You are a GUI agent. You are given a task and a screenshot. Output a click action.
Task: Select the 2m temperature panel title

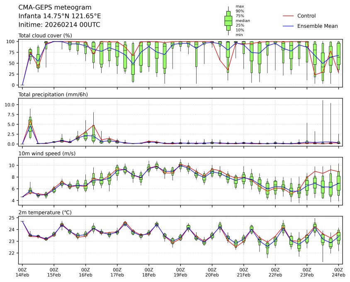[45, 213]
